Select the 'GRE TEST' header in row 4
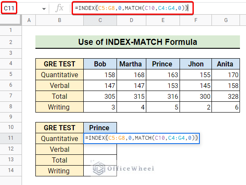Image resolution: width=246 pixels, height=185 pixels. (x=60, y=64)
